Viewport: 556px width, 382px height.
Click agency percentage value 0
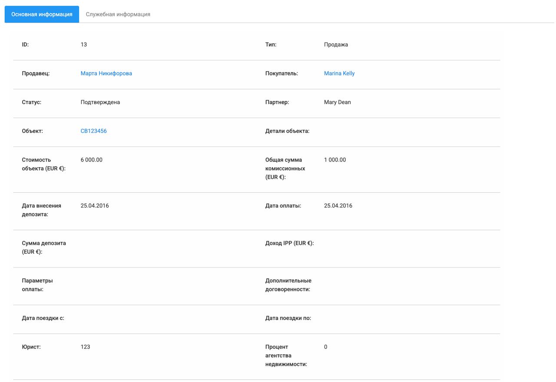coord(325,347)
